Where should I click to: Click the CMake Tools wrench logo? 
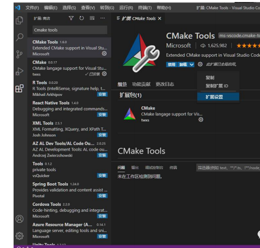pos(141,52)
